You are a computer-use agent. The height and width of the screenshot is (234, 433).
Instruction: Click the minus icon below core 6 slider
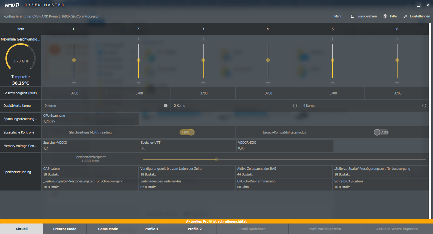coord(397,83)
